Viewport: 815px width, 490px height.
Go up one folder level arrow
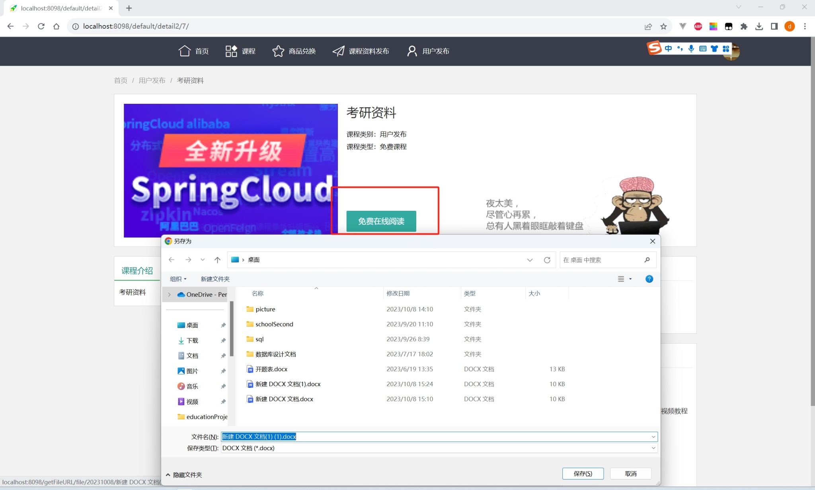click(217, 260)
